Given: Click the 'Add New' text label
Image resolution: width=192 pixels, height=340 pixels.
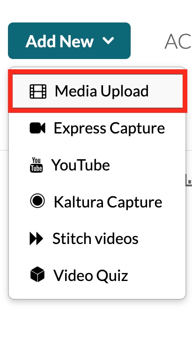Looking at the screenshot, I should tap(59, 41).
